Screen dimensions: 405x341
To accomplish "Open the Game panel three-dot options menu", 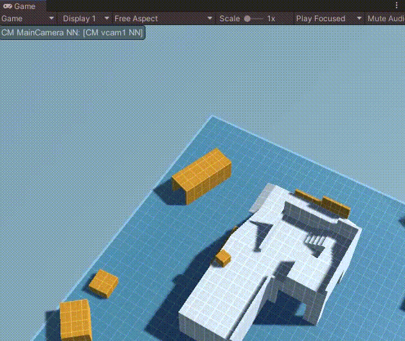I will pos(397,5).
